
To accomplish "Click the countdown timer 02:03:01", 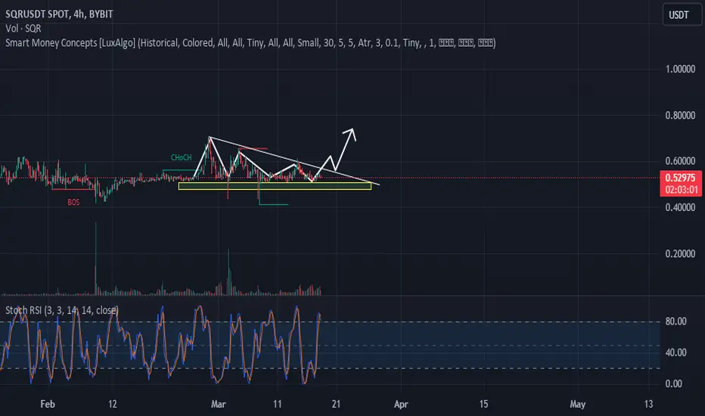I will click(x=681, y=190).
